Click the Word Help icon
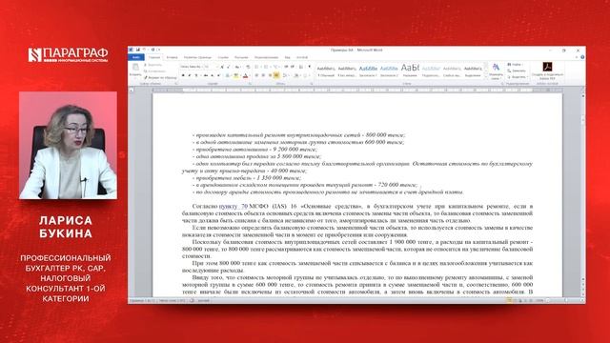This screenshot has height=343, width=610. coord(582,57)
